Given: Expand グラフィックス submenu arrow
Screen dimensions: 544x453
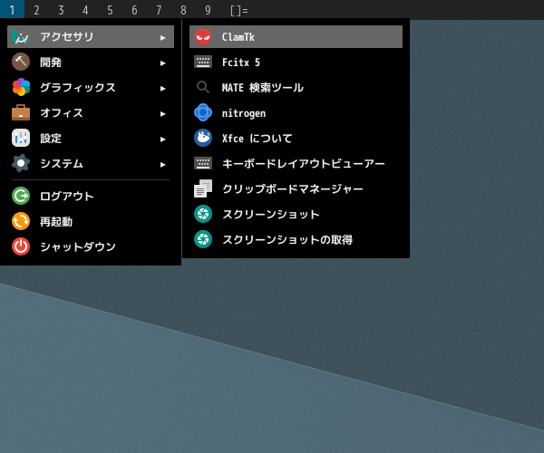Looking at the screenshot, I should pyautogui.click(x=162, y=88).
